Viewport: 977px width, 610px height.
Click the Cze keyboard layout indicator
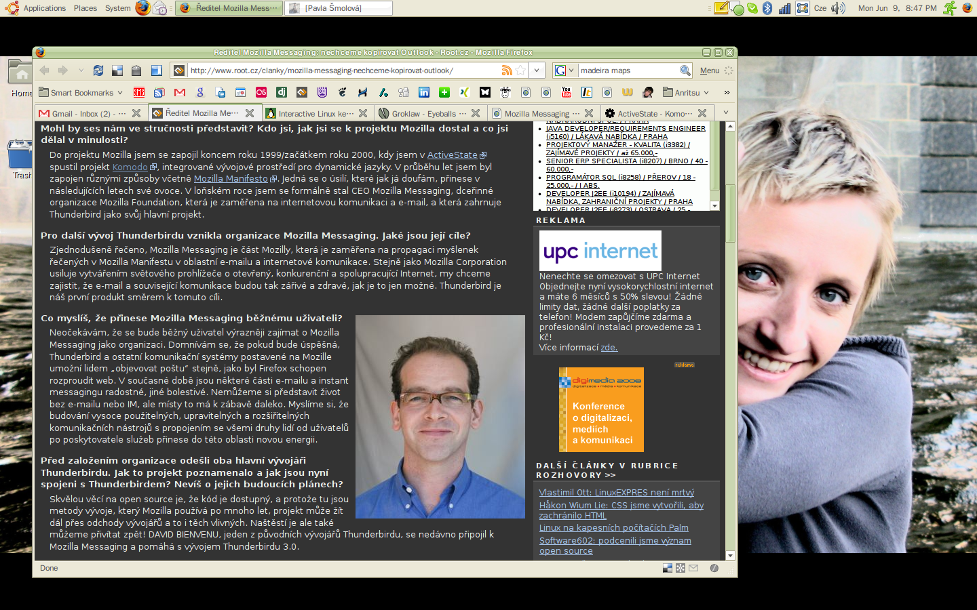[820, 8]
